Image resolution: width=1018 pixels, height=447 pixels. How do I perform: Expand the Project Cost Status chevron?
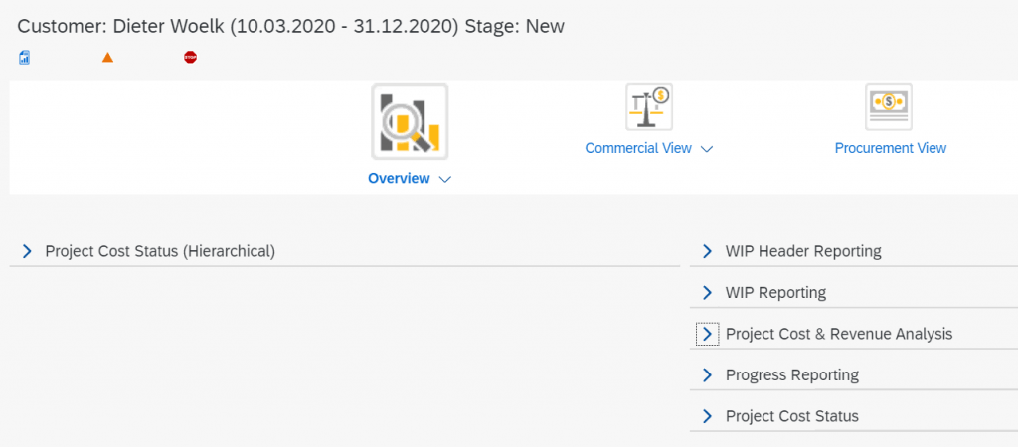click(x=707, y=416)
